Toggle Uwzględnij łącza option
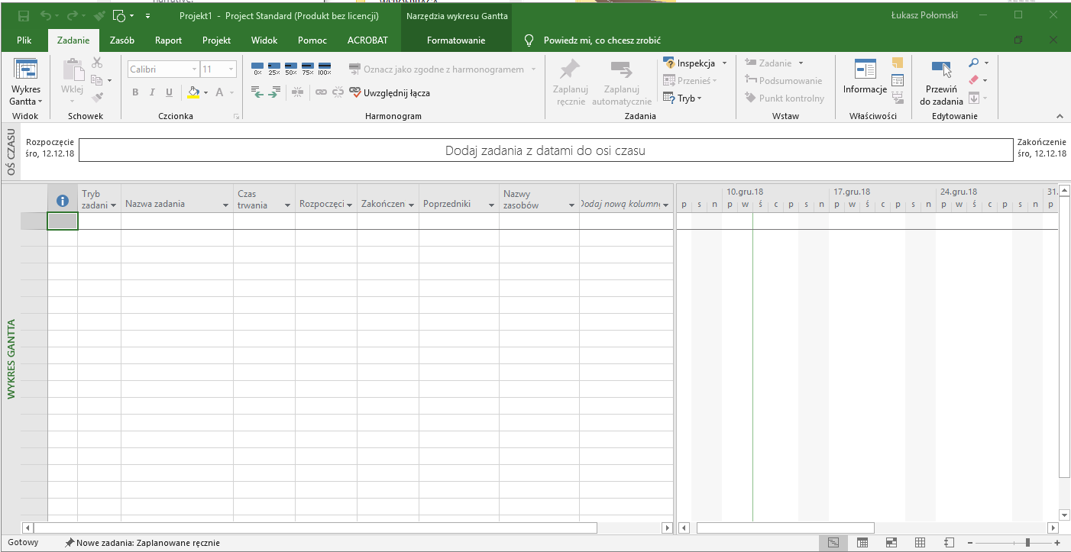1071x552 pixels. (x=390, y=93)
